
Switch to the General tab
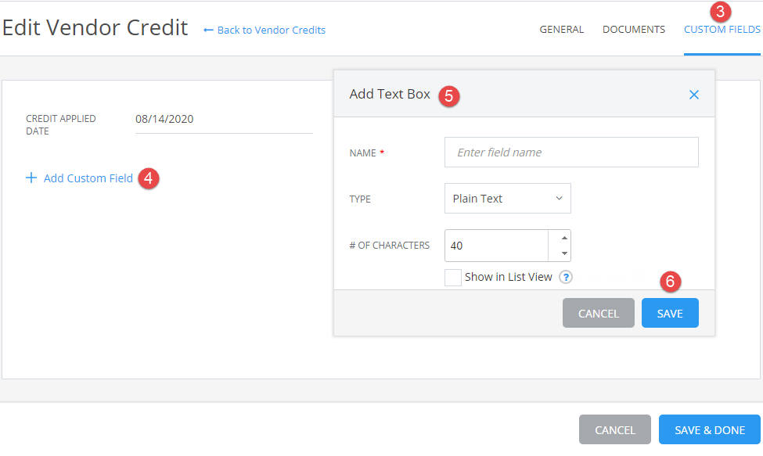[562, 30]
